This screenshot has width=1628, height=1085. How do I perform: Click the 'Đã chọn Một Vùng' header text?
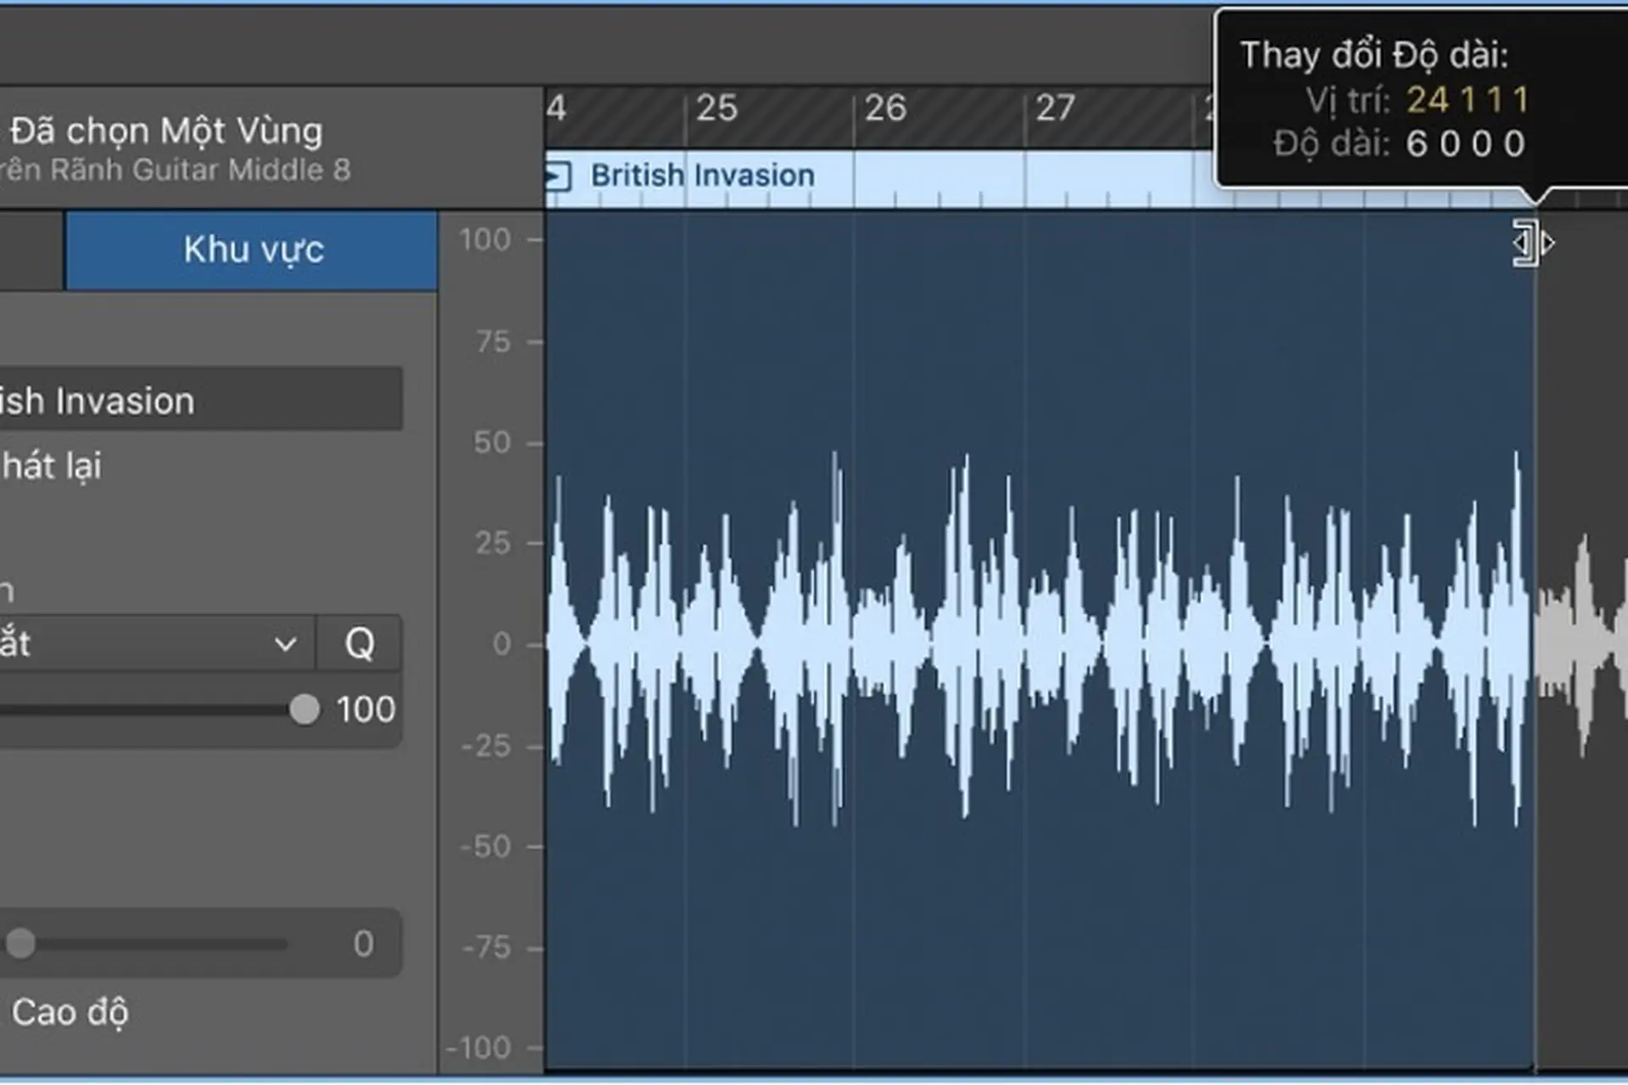166,131
